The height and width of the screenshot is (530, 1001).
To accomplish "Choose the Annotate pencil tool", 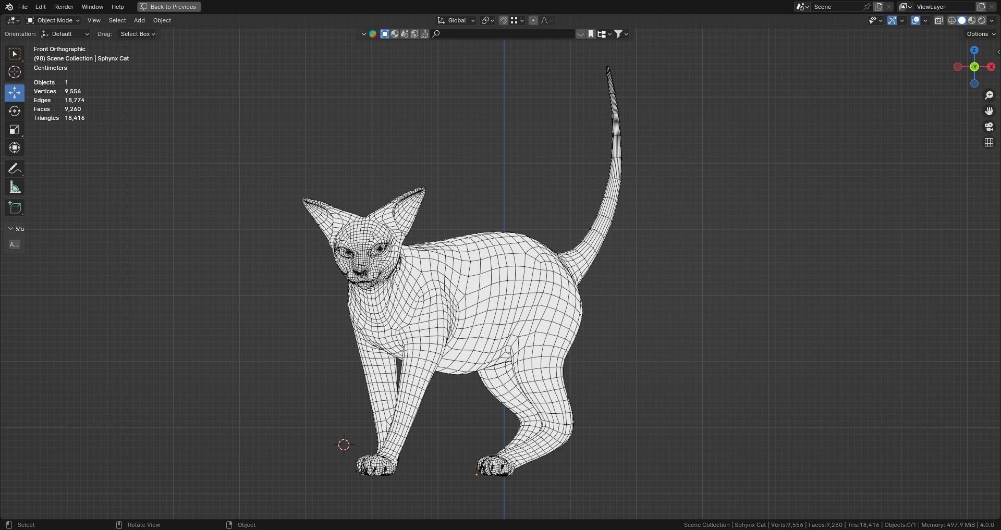I will point(15,169).
